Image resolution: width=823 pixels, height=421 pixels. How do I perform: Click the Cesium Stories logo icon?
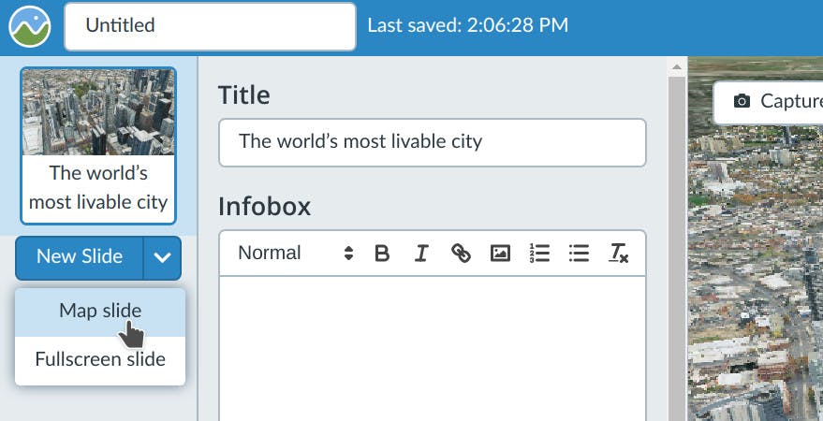point(29,26)
